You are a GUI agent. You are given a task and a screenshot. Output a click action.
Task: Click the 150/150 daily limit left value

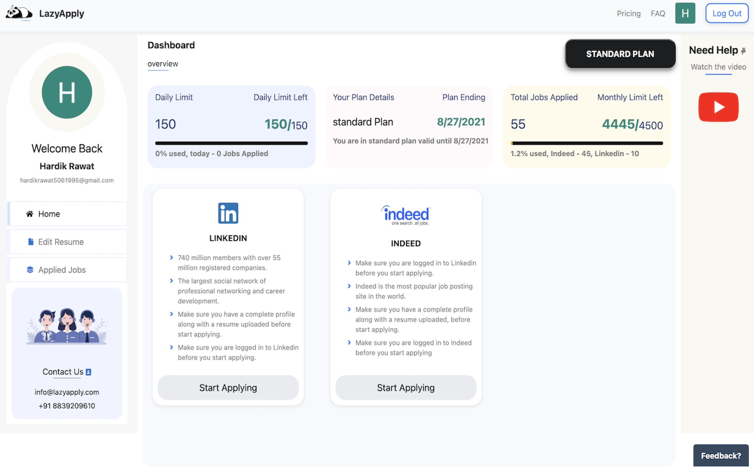pyautogui.click(x=286, y=124)
